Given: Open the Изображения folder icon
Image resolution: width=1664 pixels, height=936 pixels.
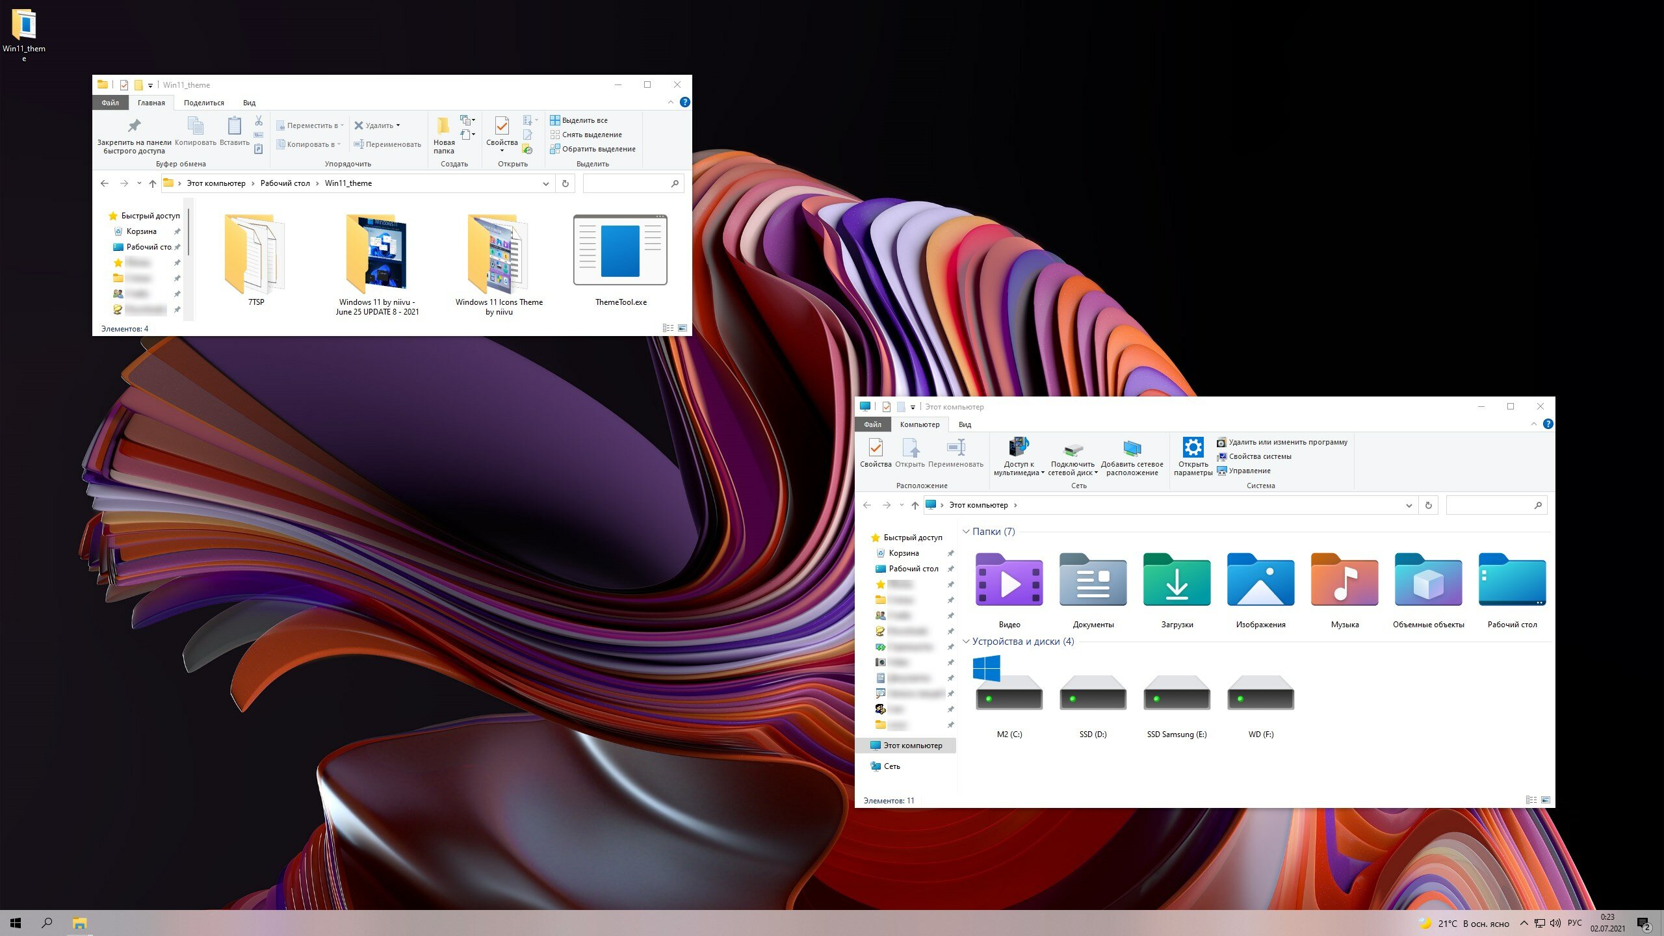Looking at the screenshot, I should pos(1260,579).
